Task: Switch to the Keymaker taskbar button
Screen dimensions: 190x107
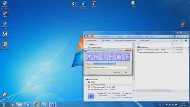Action: 53,104
